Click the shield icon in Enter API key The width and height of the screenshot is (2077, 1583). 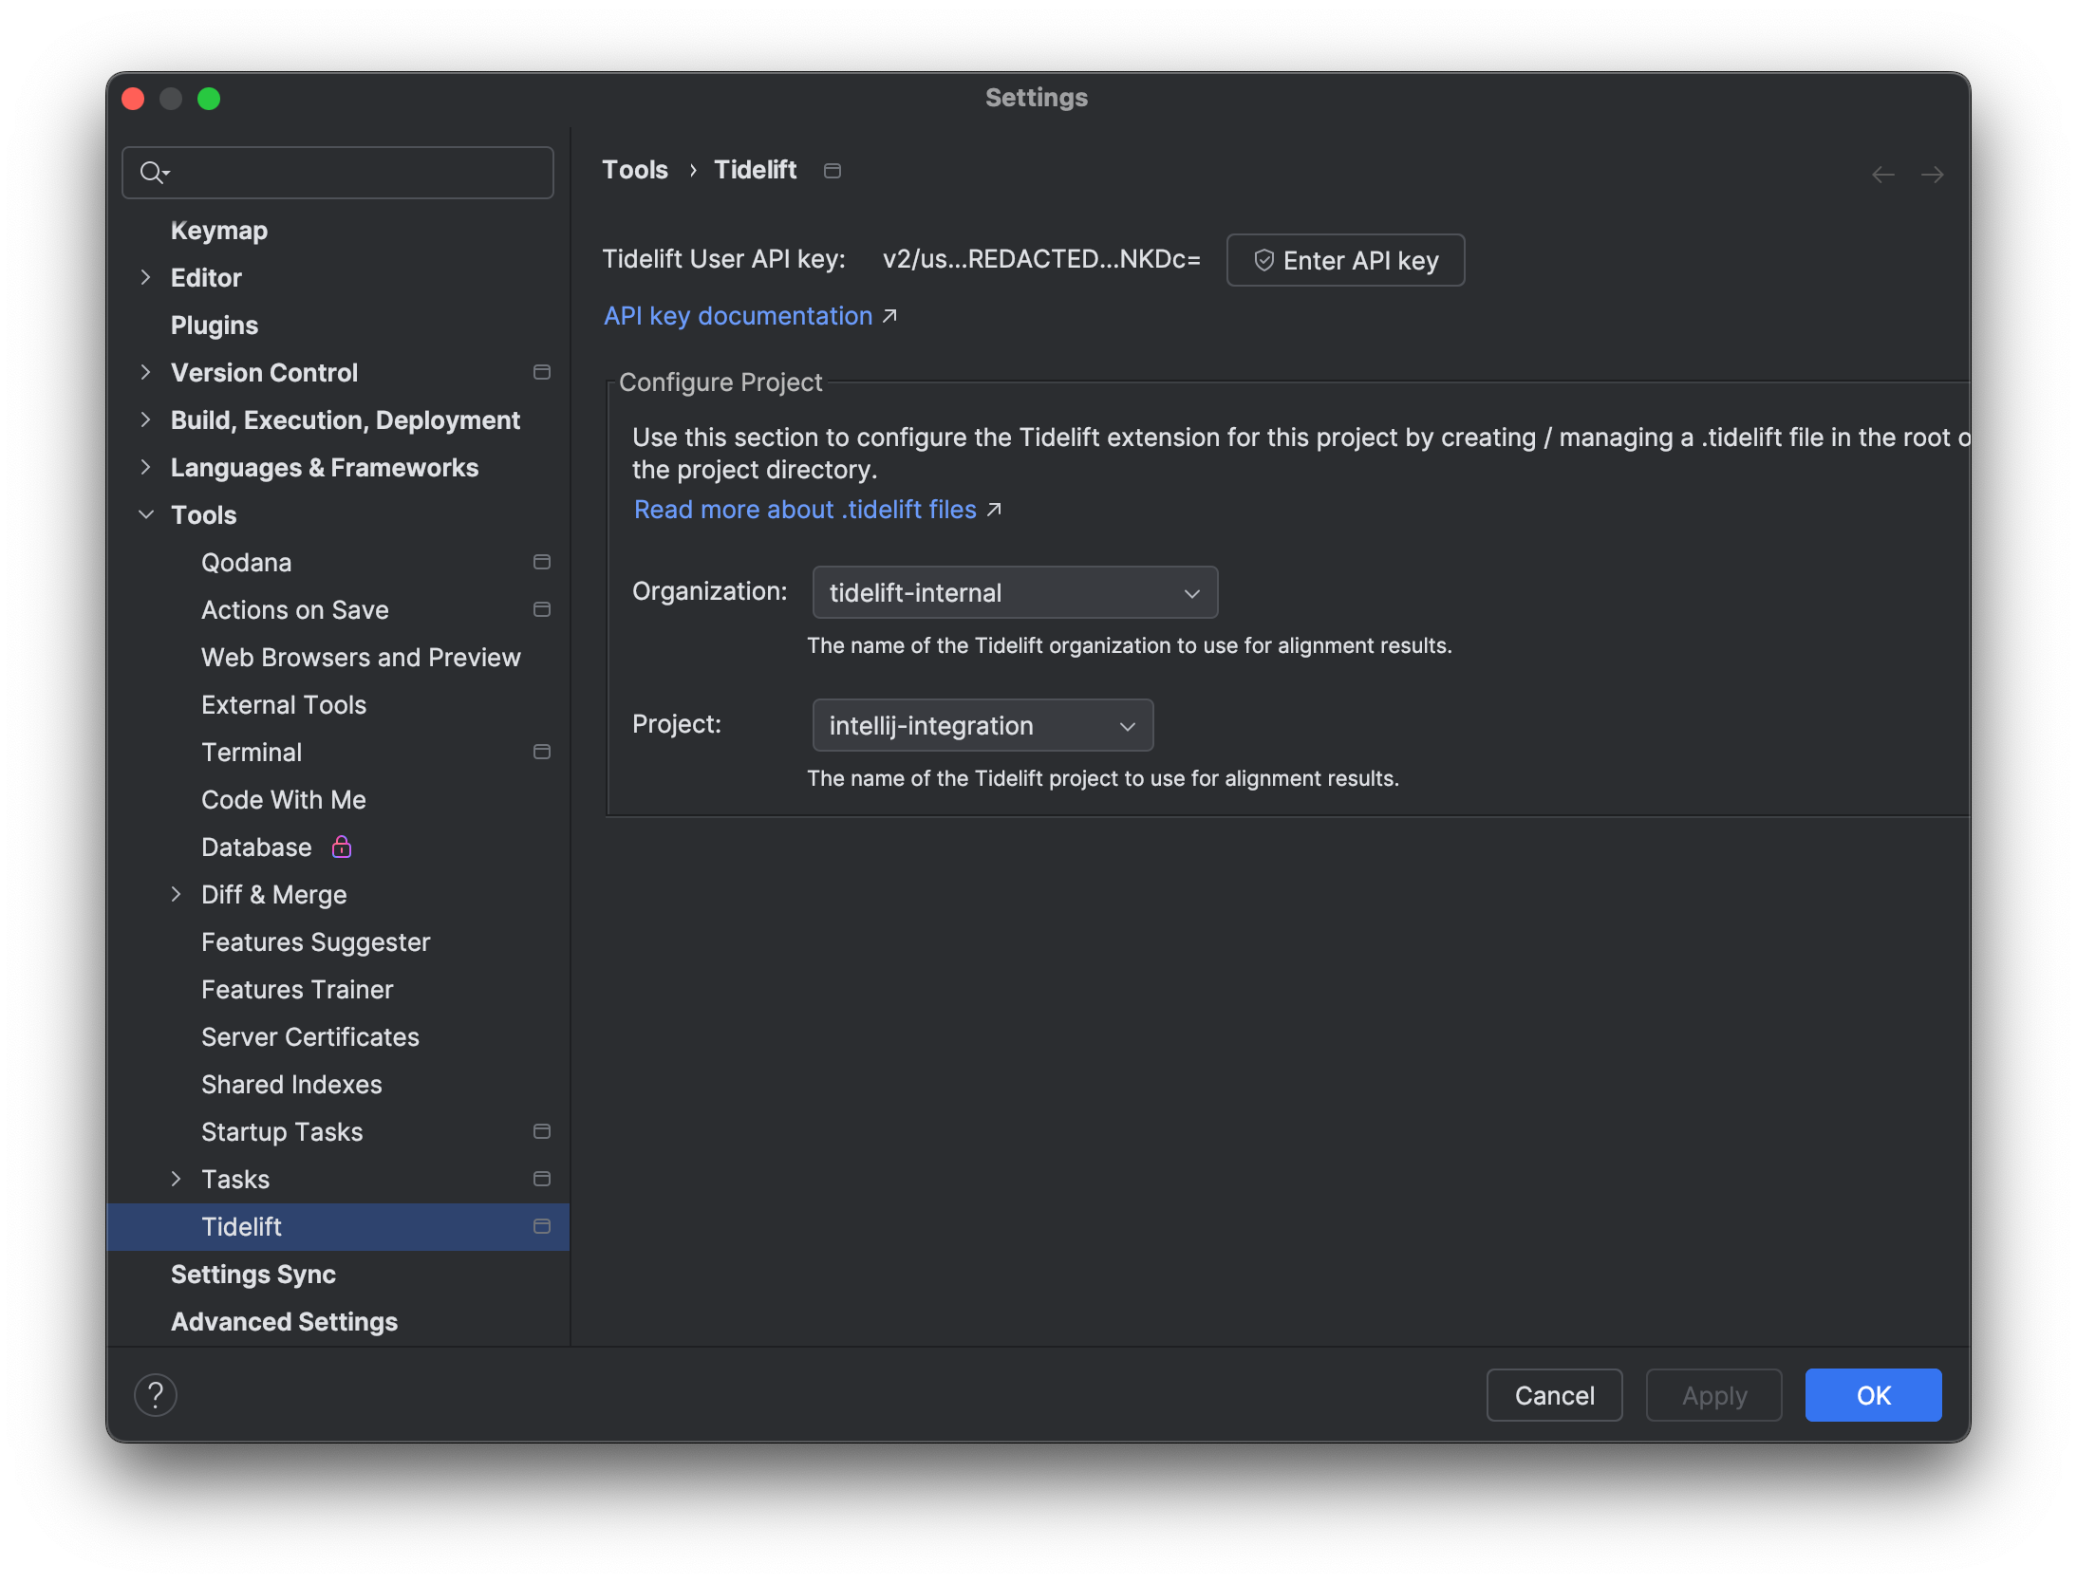(1263, 260)
